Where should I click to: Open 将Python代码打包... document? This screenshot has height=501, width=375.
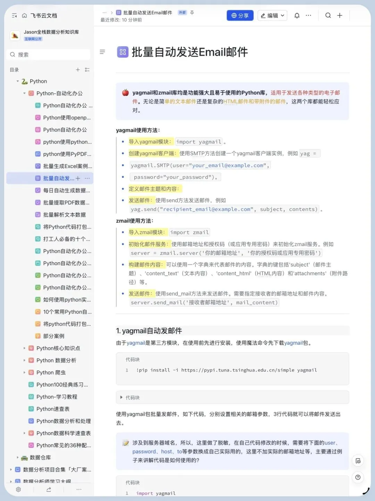[63, 227]
